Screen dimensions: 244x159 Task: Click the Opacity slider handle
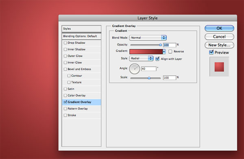click(161, 45)
